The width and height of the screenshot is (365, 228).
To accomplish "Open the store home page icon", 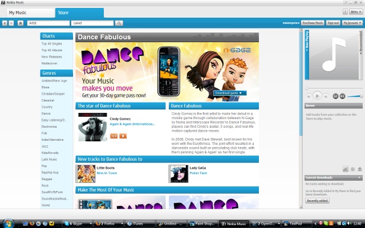I will pyautogui.click(x=21, y=23).
